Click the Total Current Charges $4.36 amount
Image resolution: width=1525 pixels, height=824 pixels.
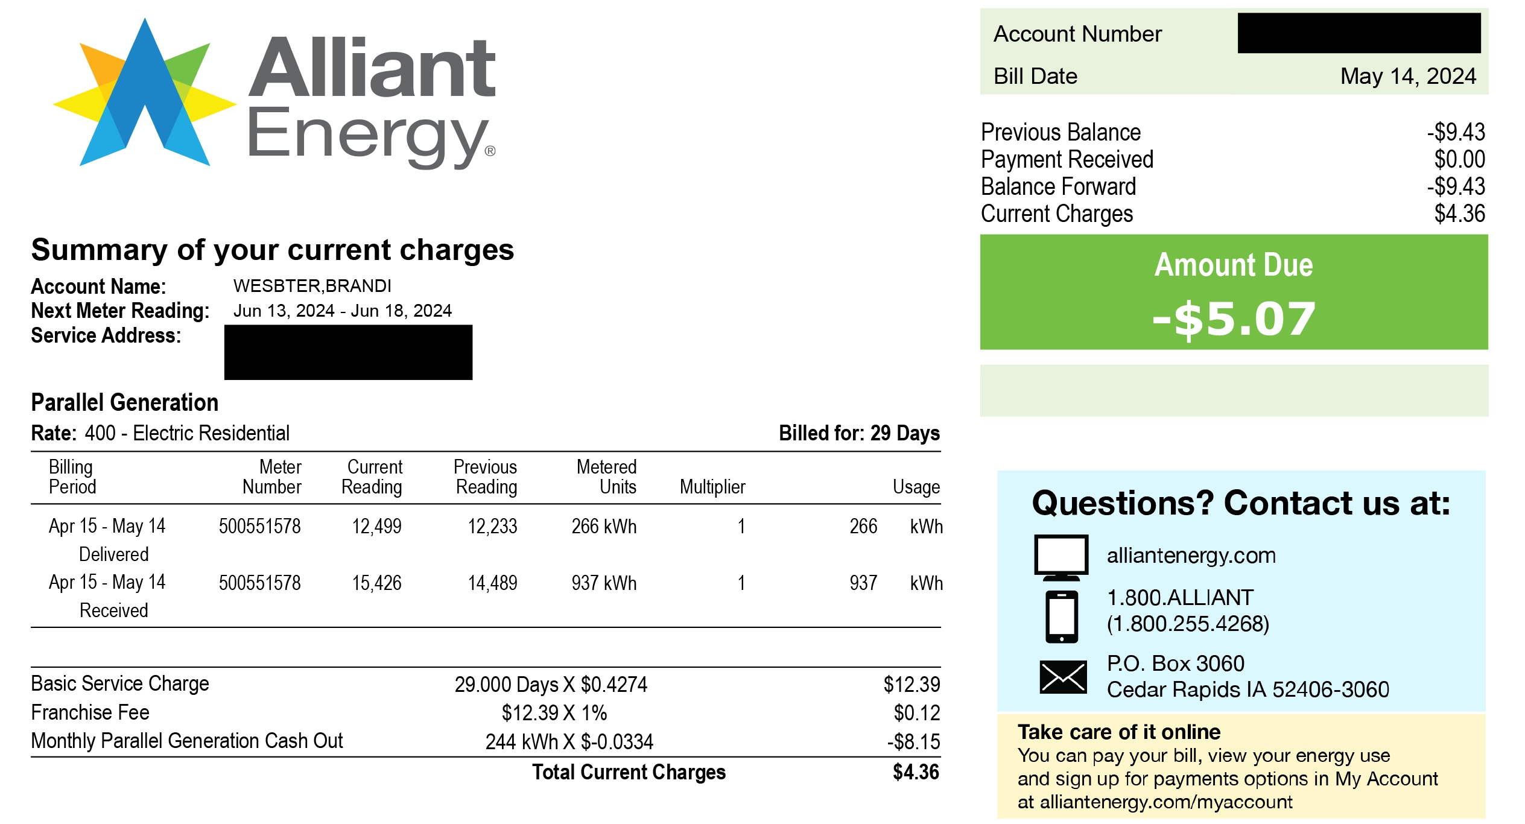coord(915,773)
